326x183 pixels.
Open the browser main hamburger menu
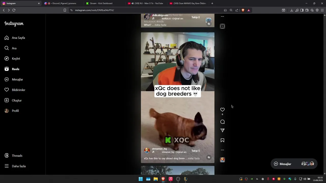[x=322, y=10]
